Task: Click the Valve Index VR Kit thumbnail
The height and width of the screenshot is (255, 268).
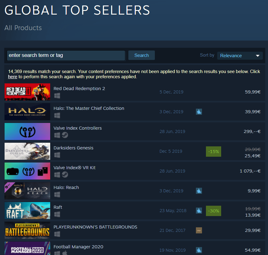Action: click(27, 171)
